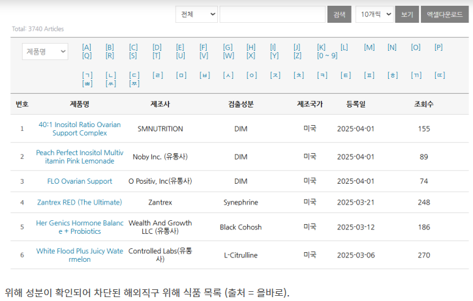
Task: Filter by Korean consonant [ㅁ]
Action: 181,75
